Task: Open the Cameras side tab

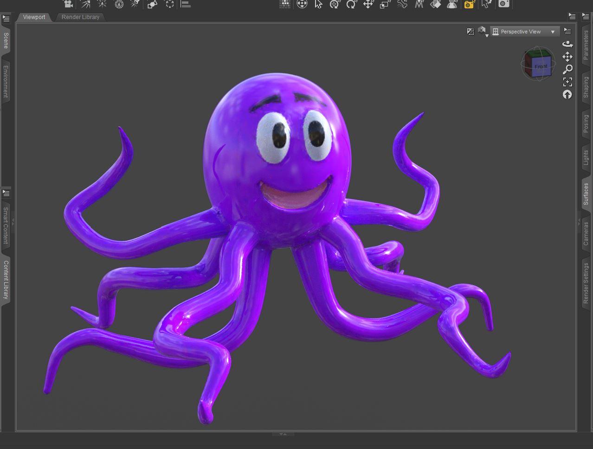Action: coord(586,234)
